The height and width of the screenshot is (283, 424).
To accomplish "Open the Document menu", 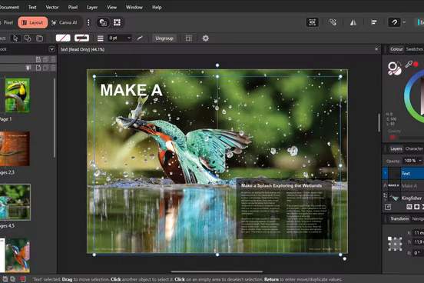I will pos(9,8).
